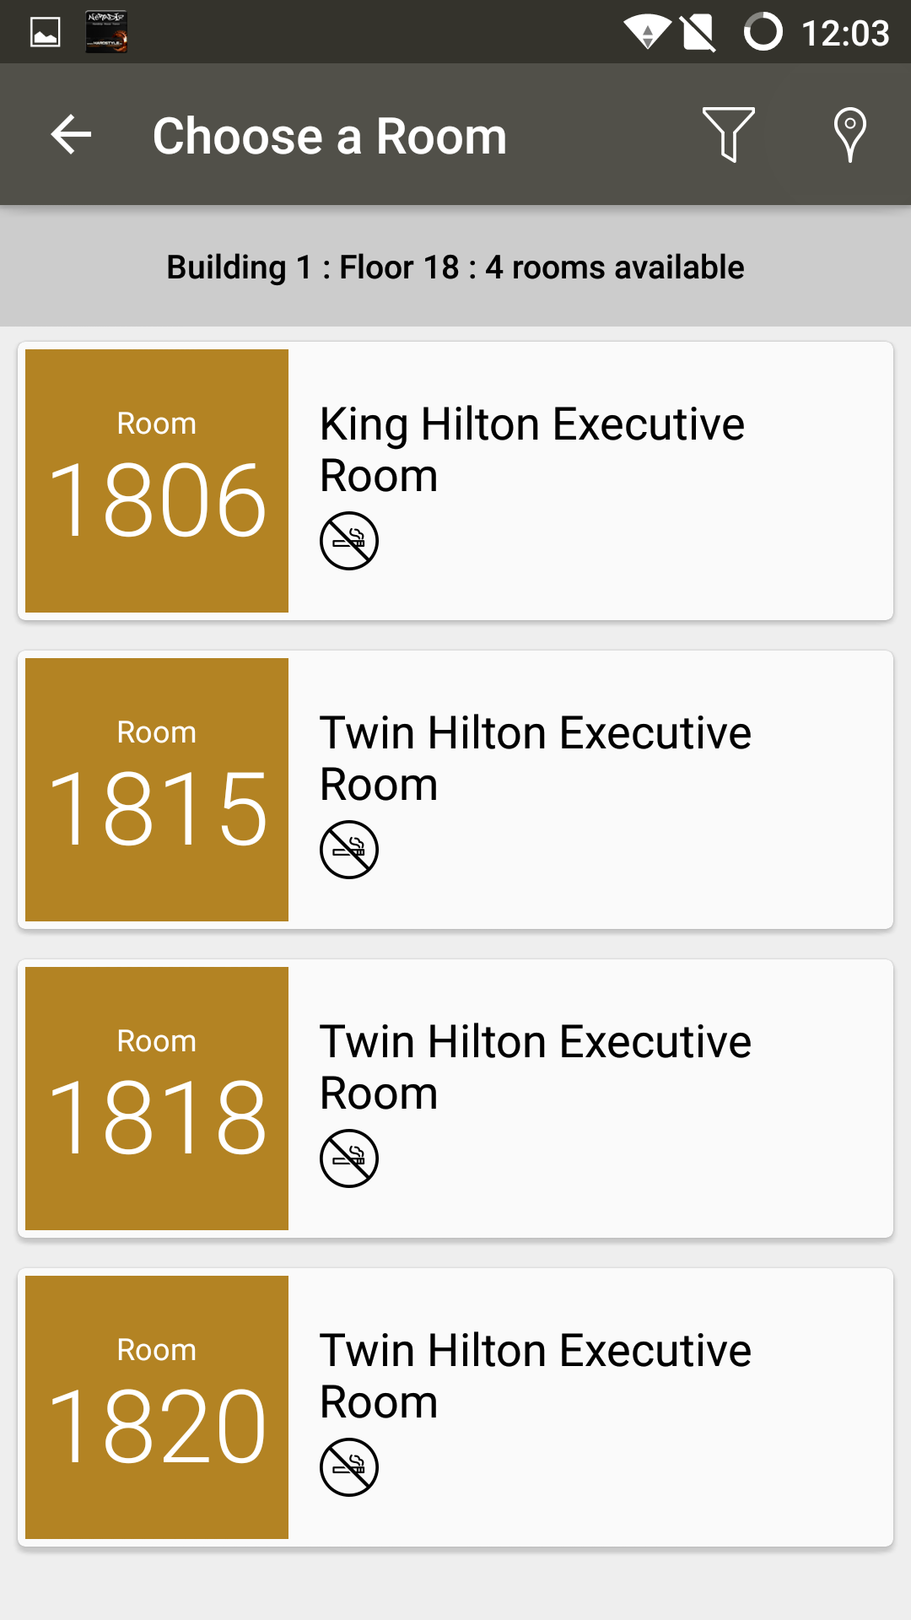
Task: Choose Twin Hilton Executive Room 1815 label
Action: (x=535, y=758)
